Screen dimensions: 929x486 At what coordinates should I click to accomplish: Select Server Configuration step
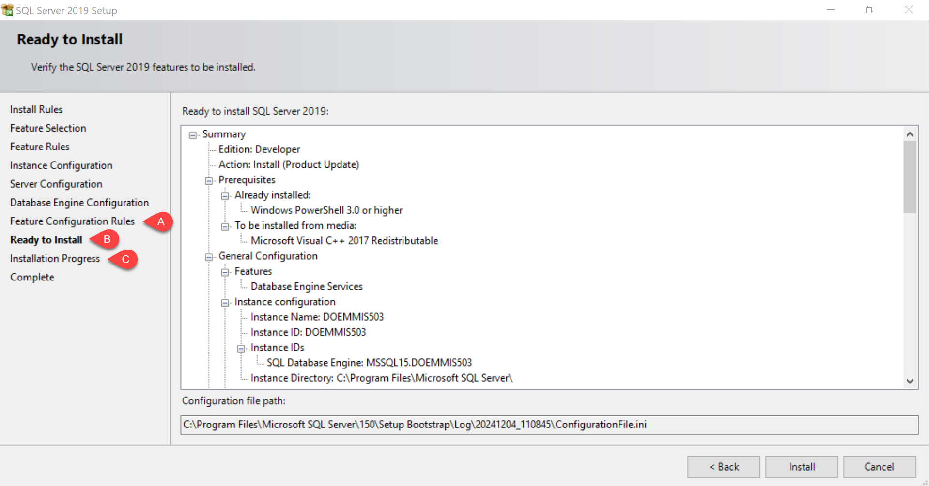point(56,184)
